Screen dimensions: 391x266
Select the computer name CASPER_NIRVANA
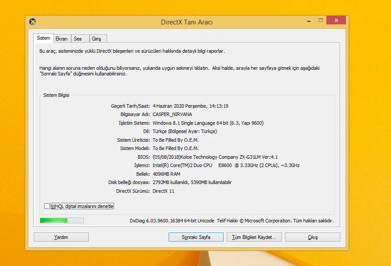(172, 114)
